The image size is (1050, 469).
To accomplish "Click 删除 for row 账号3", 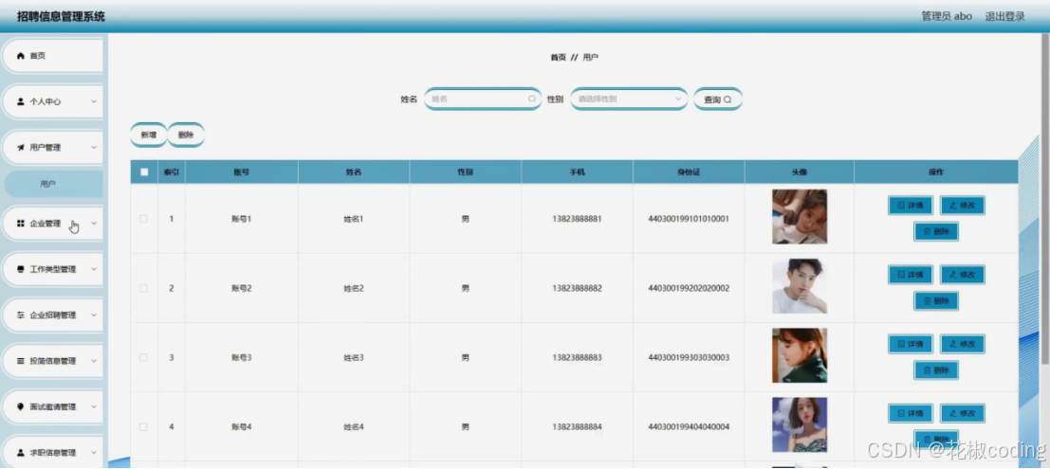I will coord(936,370).
